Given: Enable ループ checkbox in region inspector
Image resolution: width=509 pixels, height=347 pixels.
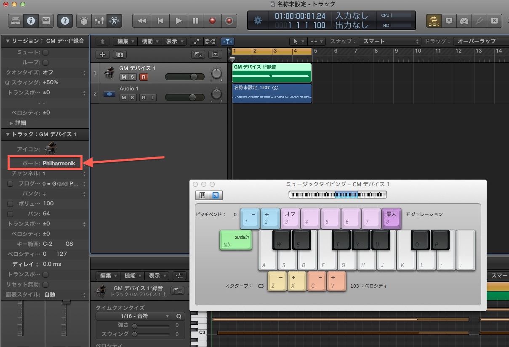Looking at the screenshot, I should [45, 62].
